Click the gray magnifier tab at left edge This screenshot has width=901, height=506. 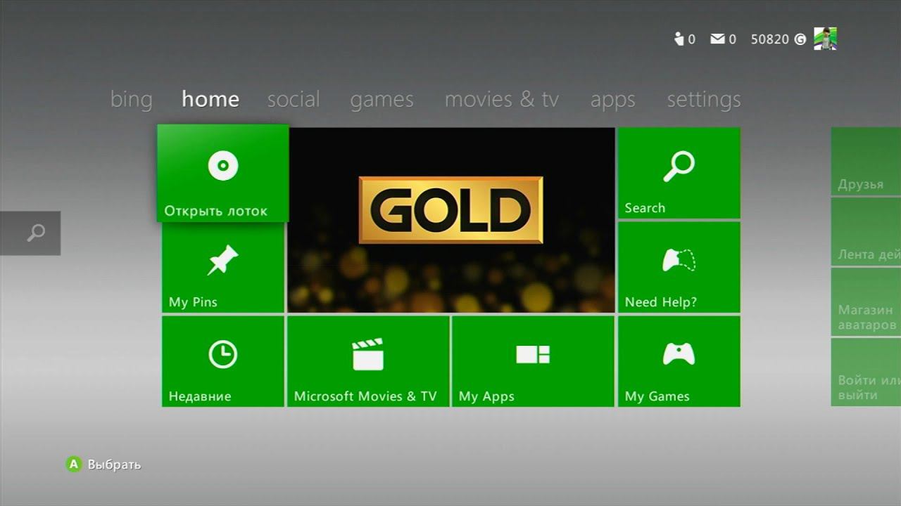point(30,233)
